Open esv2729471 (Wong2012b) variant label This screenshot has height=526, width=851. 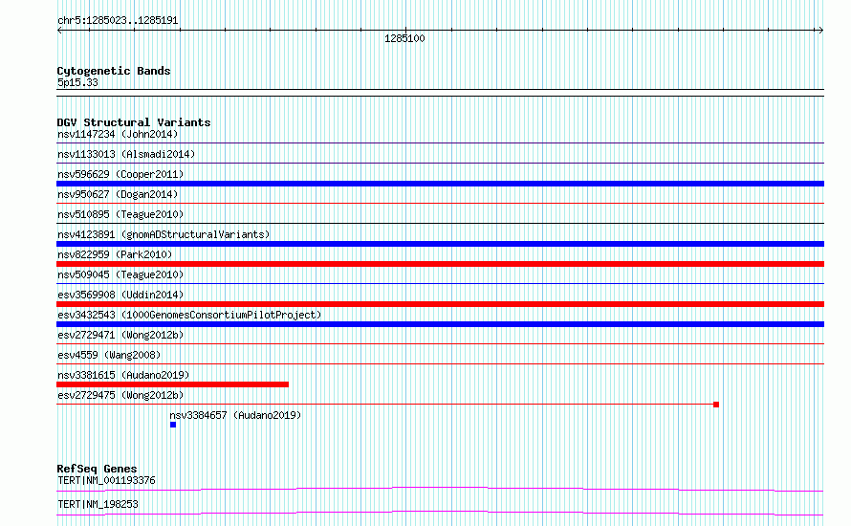pyautogui.click(x=120, y=335)
